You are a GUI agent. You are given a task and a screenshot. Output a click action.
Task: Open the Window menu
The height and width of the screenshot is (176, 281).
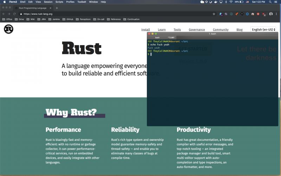pyautogui.click(x=93, y=2)
